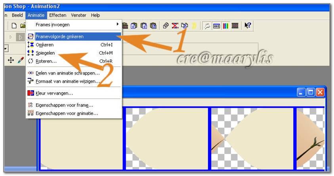Open the Help menu
This screenshot has height=176, width=334.
click(x=95, y=15)
